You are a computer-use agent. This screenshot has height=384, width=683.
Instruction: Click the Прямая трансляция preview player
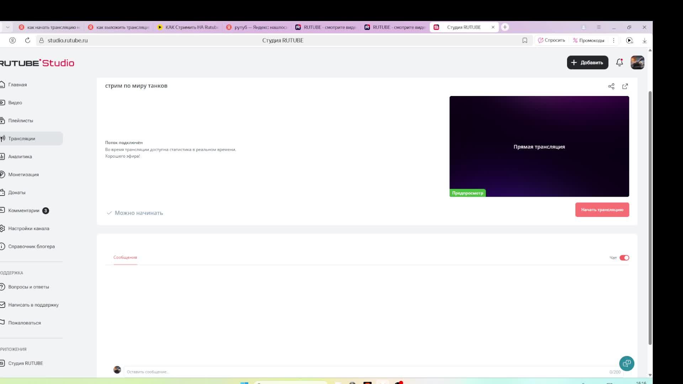click(x=539, y=146)
